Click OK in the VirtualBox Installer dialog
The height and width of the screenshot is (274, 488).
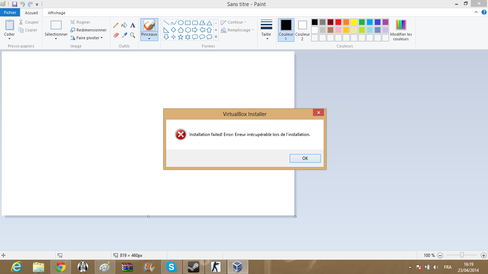pos(305,158)
